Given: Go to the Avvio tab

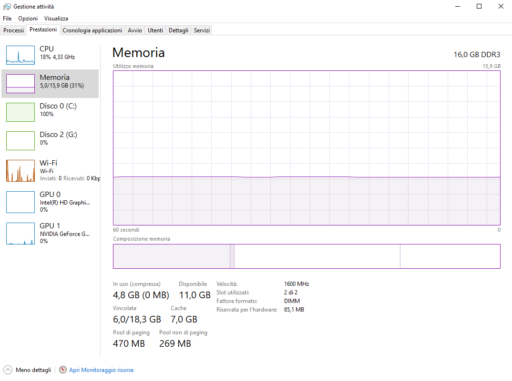Looking at the screenshot, I should pos(135,30).
